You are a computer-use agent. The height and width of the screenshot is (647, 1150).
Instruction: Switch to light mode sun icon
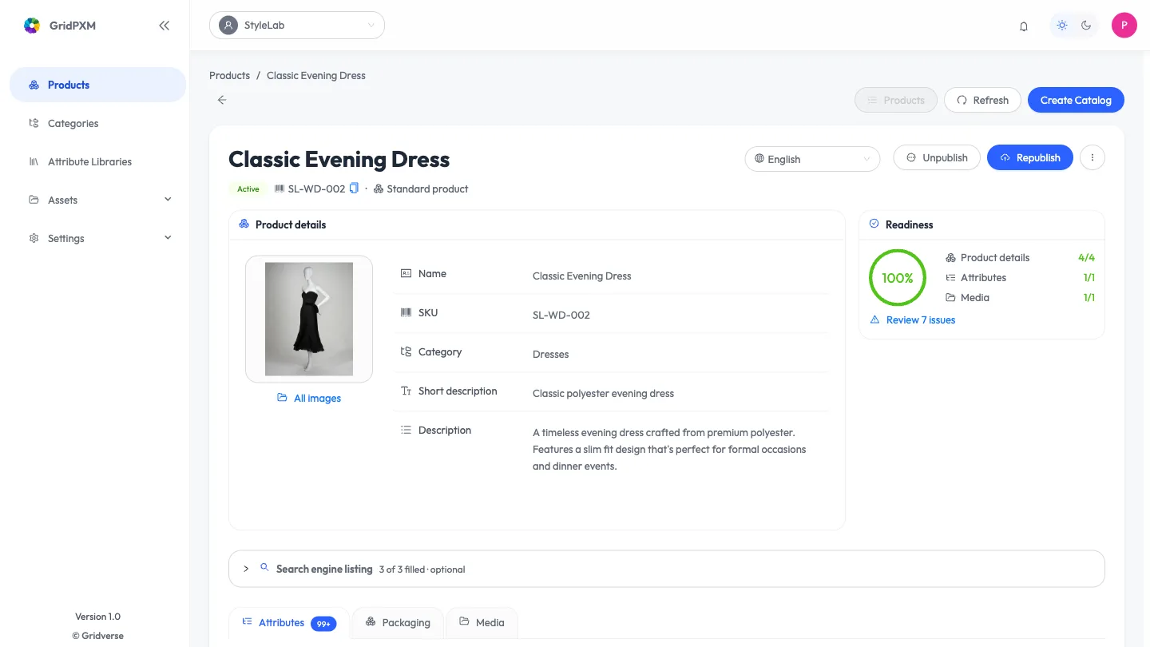coord(1062,26)
